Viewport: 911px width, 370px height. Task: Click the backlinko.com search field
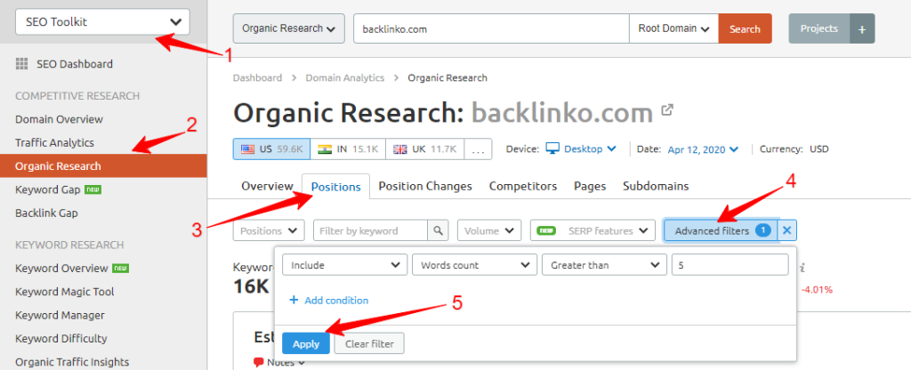(x=491, y=28)
